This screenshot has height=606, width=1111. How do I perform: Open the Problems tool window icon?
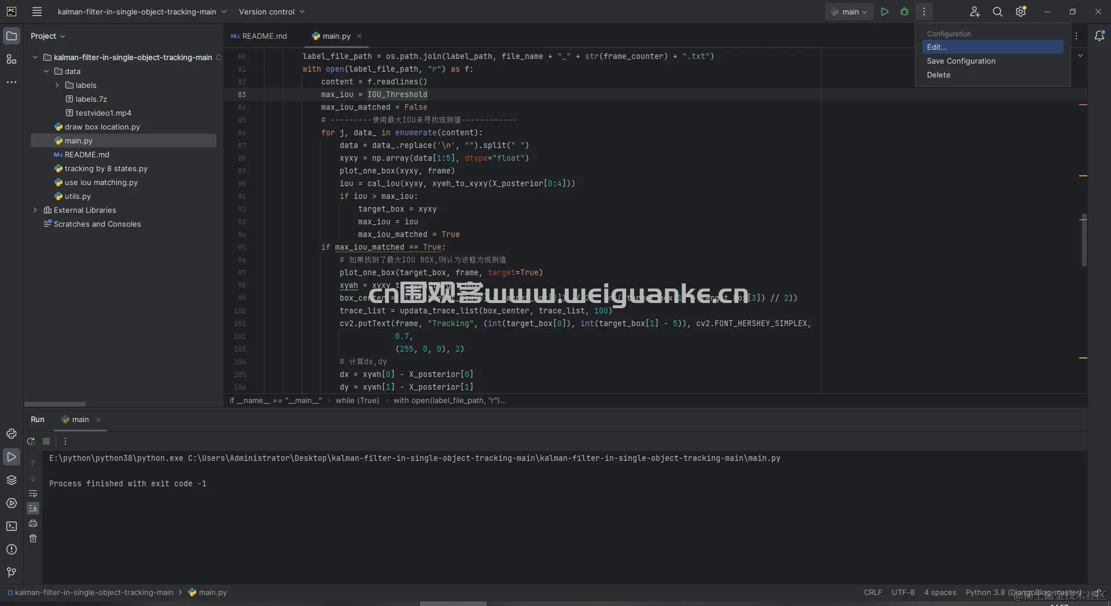(12, 549)
